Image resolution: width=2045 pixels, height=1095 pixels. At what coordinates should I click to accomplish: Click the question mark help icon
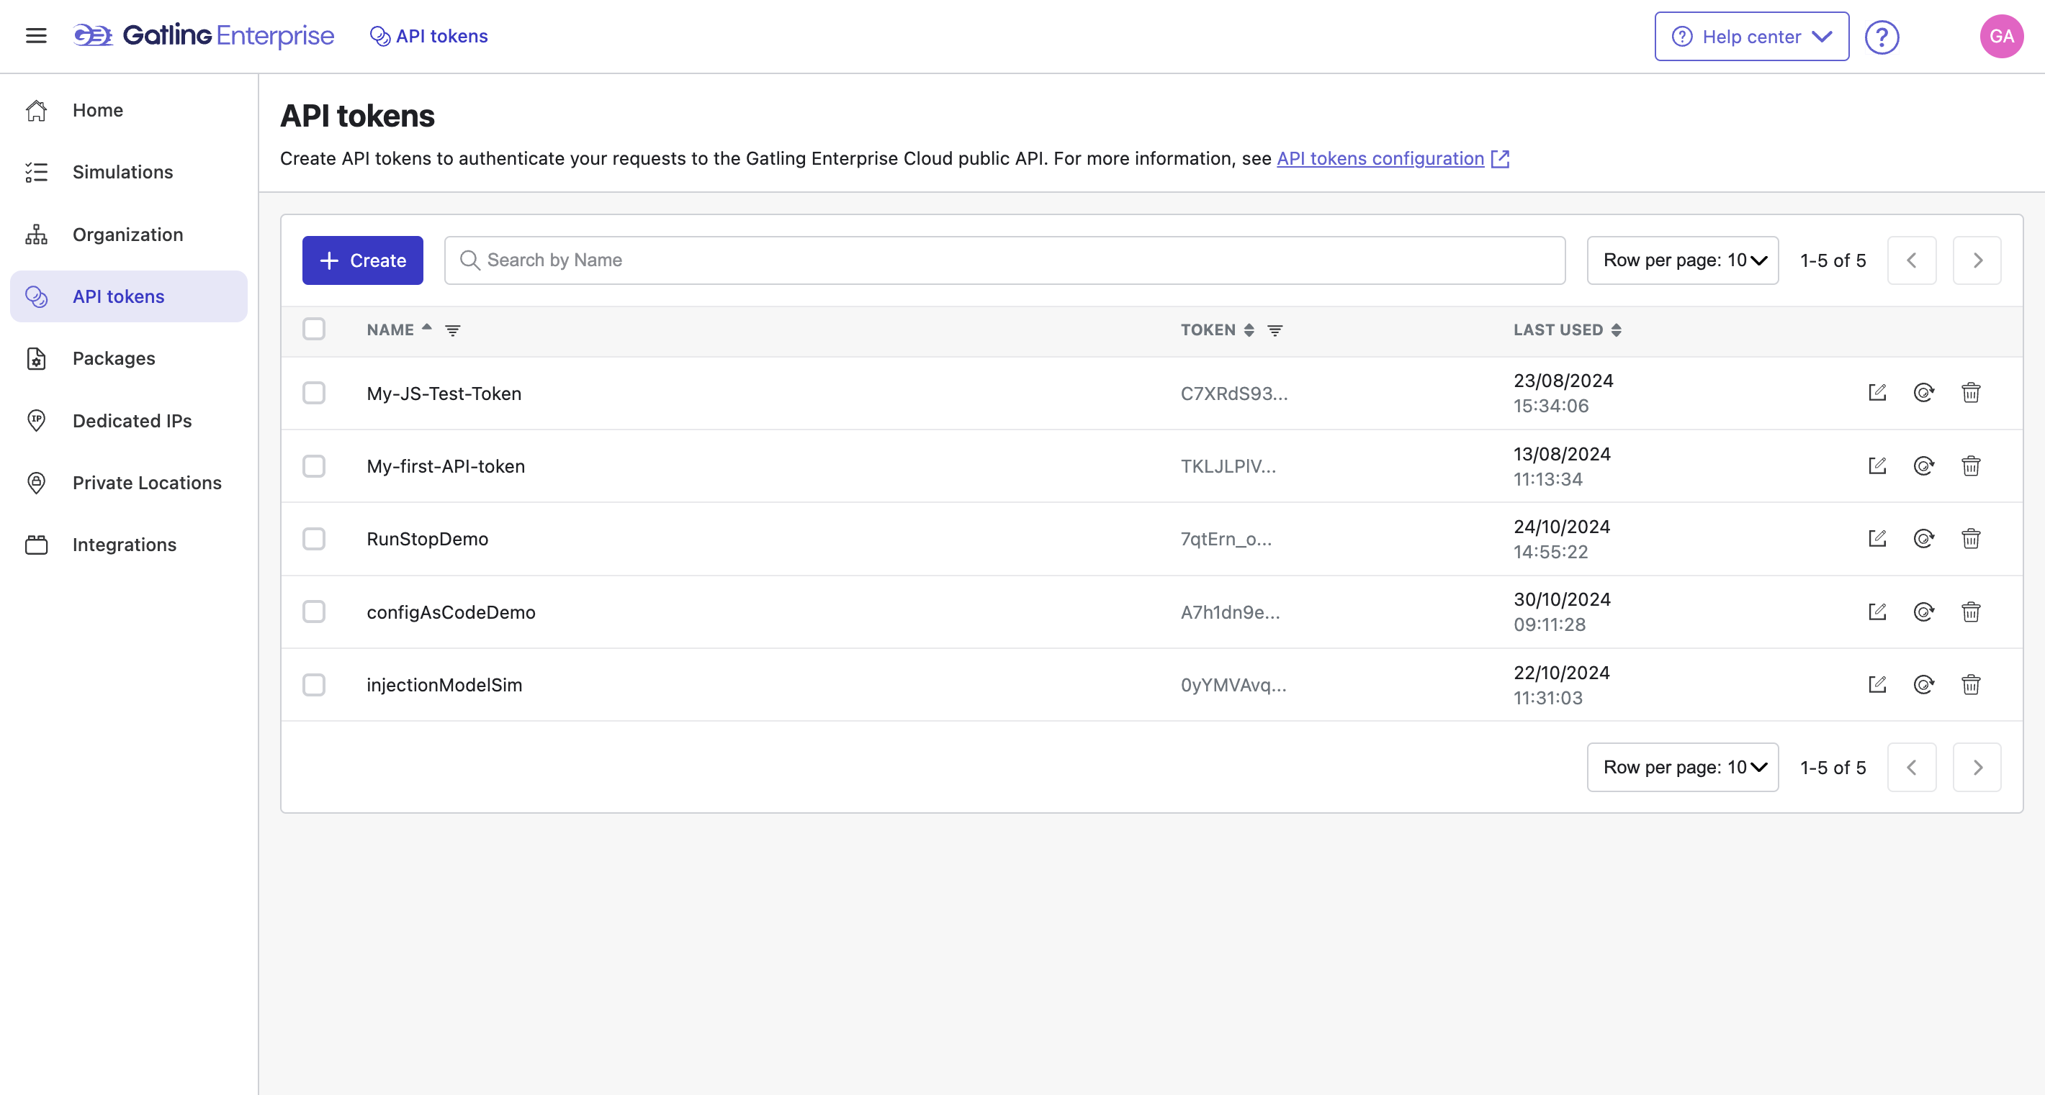coord(1882,37)
